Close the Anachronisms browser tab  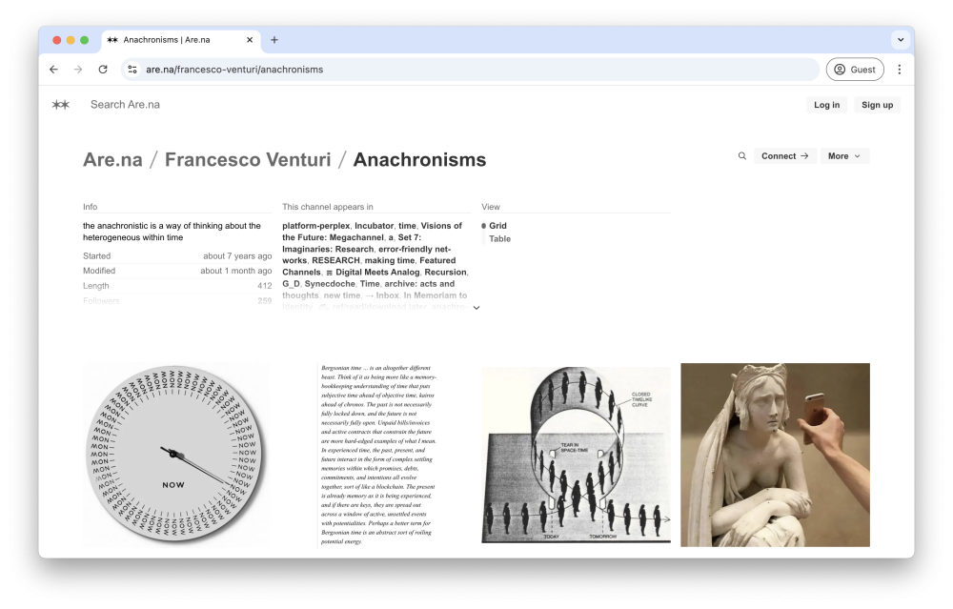coord(250,40)
